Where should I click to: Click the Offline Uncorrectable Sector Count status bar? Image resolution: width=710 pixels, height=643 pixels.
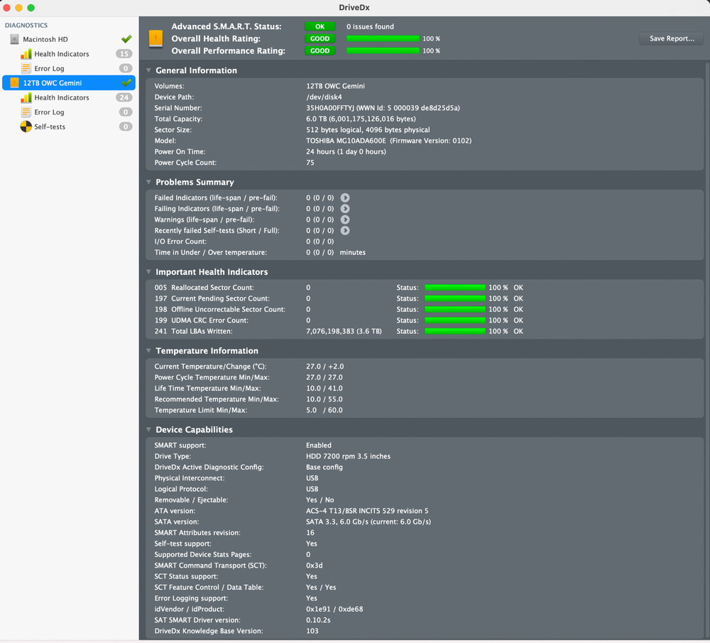coord(455,310)
